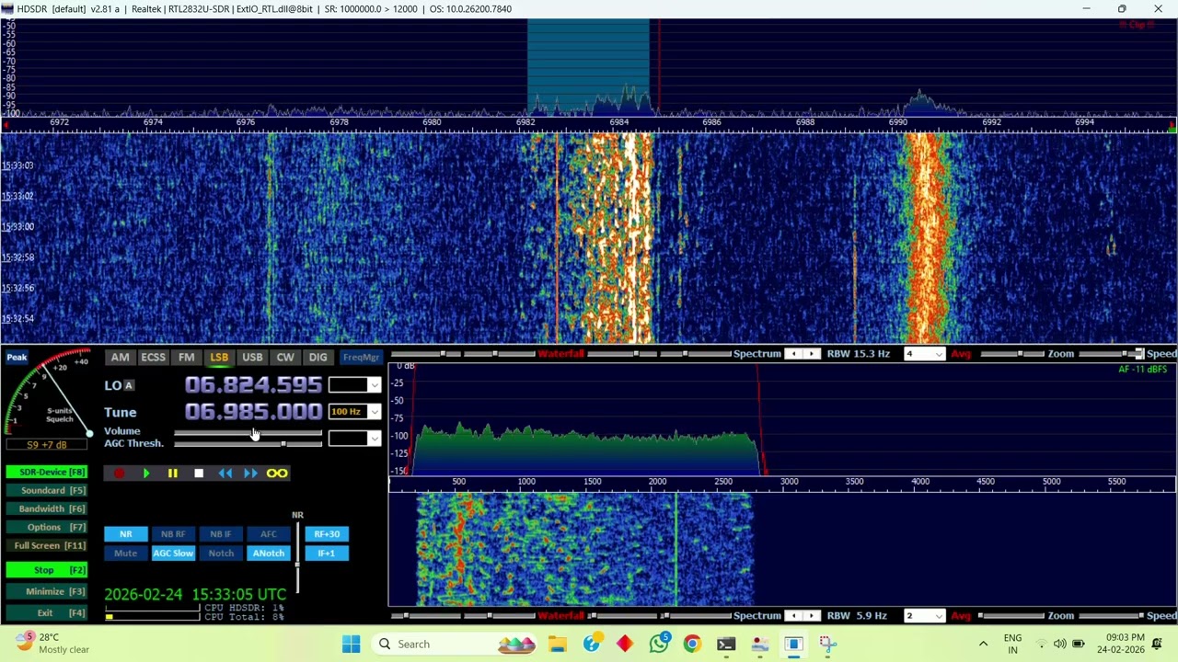This screenshot has width=1178, height=662.
Task: Toggle AGC Slow setting
Action: pos(173,554)
